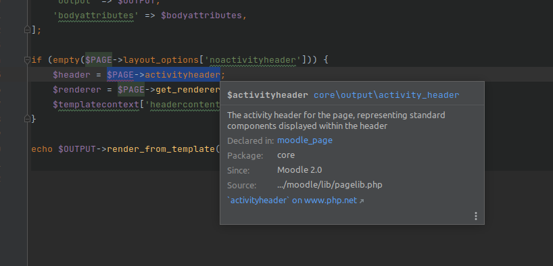Image resolution: width=553 pixels, height=266 pixels.
Task: Click the 'bodyattributes' array key string
Action: click(96, 16)
